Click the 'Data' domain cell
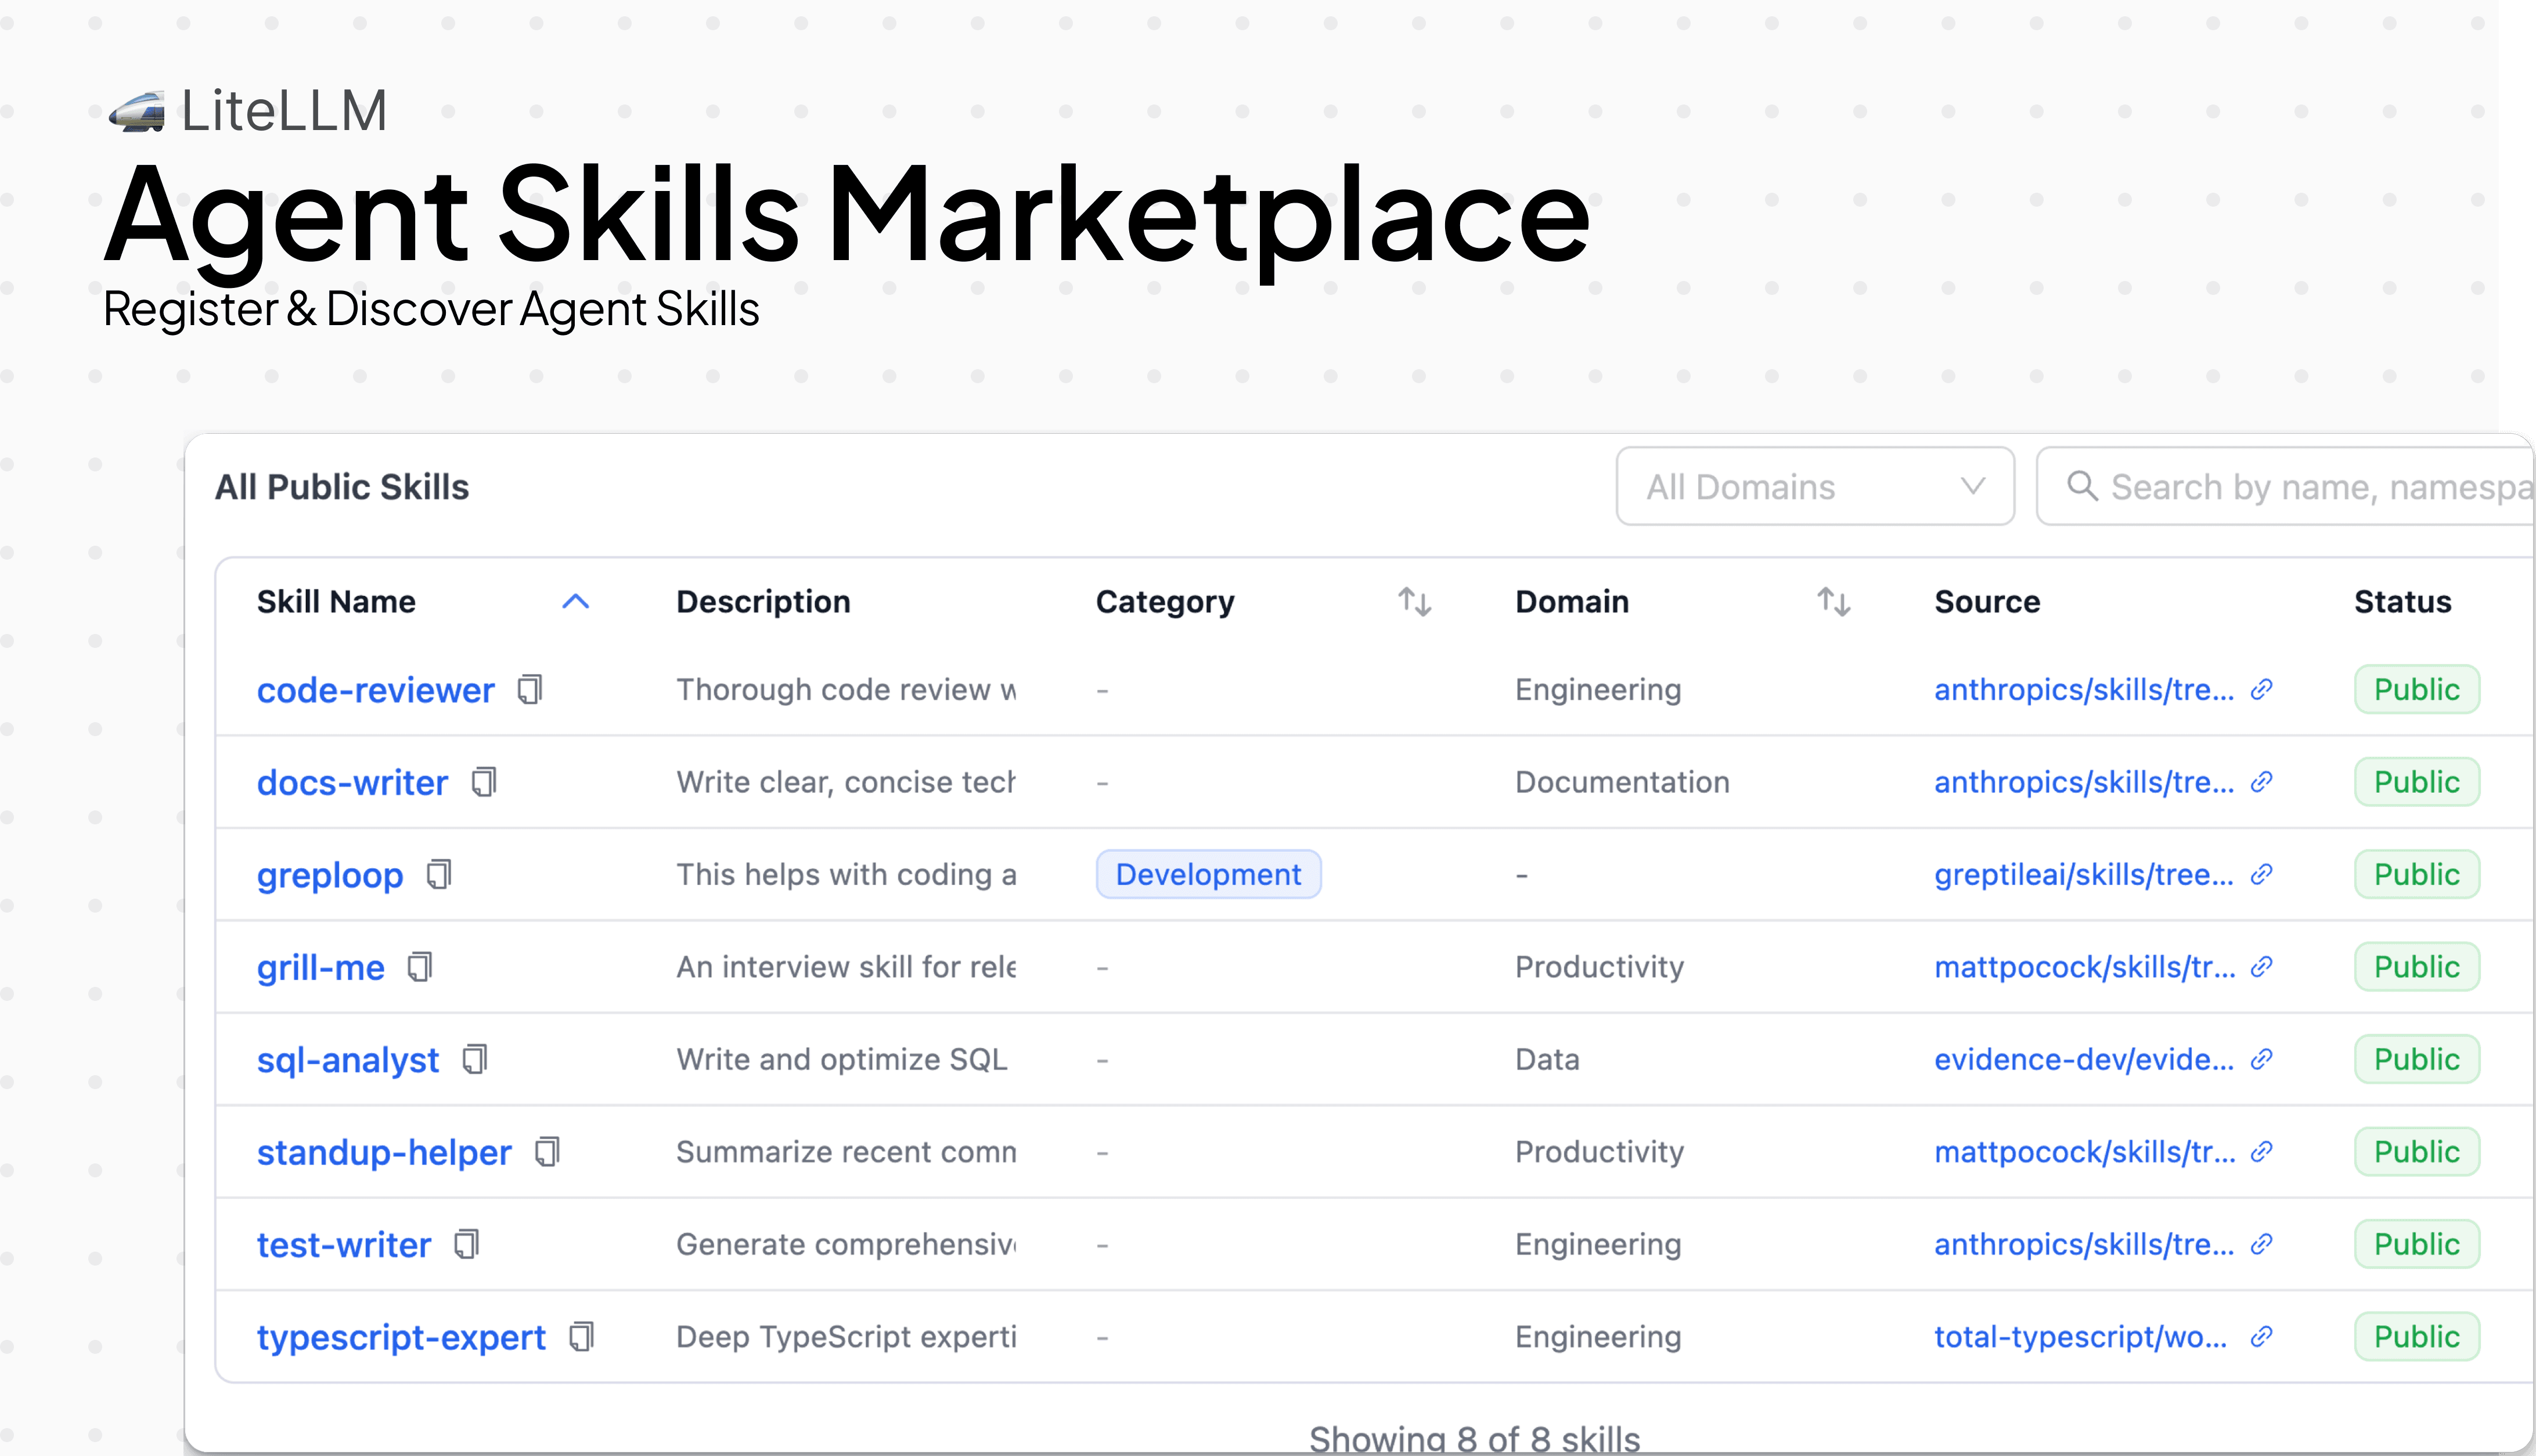This screenshot has height=1456, width=2536. click(1547, 1059)
